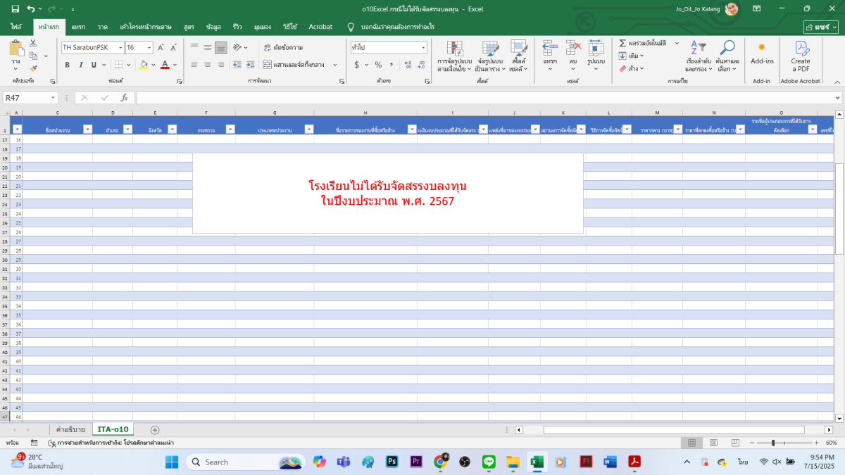This screenshot has height=475, width=845.
Task: Click the increase font size icon
Action: pyautogui.click(x=161, y=48)
